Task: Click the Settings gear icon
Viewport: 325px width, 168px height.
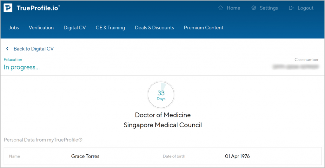Action: click(254, 8)
